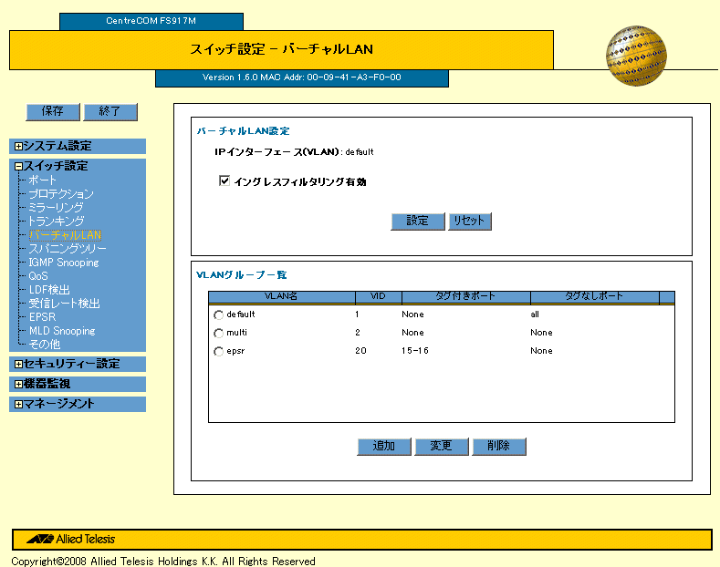The height and width of the screenshot is (567, 720).
Task: Click the 'multi' VLAN name text
Action: pos(237,333)
